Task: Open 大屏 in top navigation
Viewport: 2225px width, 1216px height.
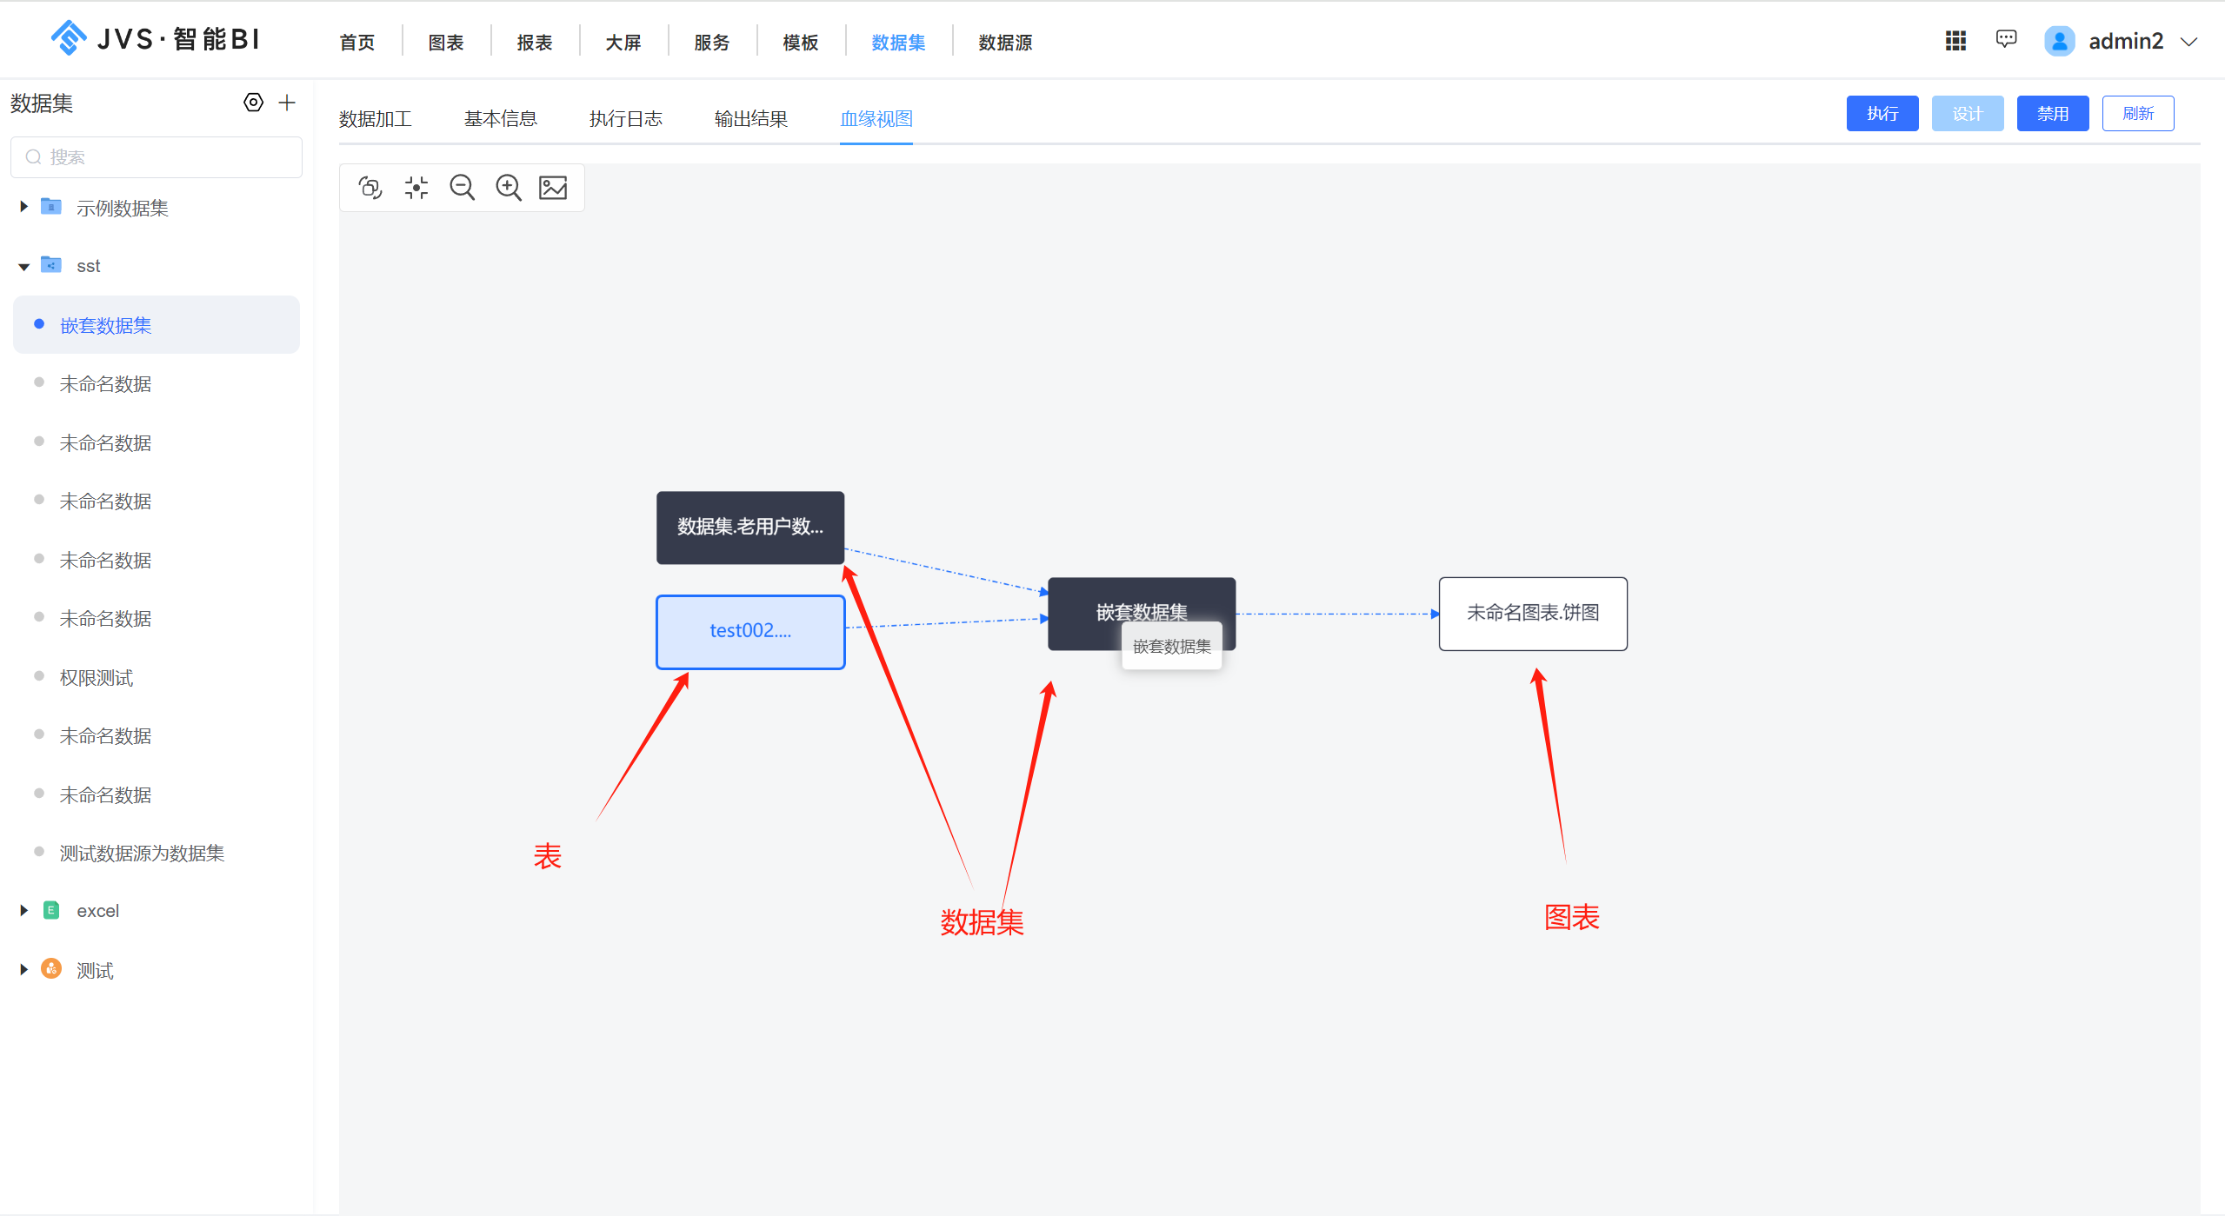Action: tap(623, 42)
